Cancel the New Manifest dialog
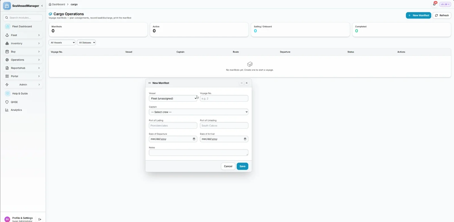Viewport: 454px width, 222px height. tap(228, 166)
